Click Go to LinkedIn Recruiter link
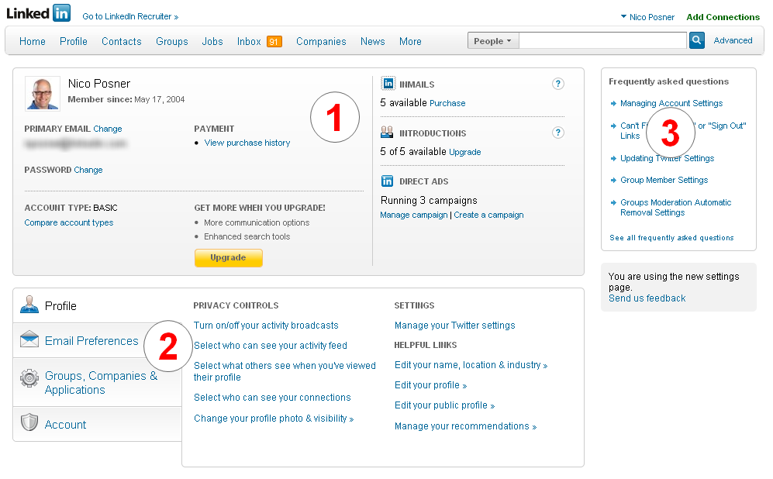This screenshot has width=773, height=479. [130, 16]
